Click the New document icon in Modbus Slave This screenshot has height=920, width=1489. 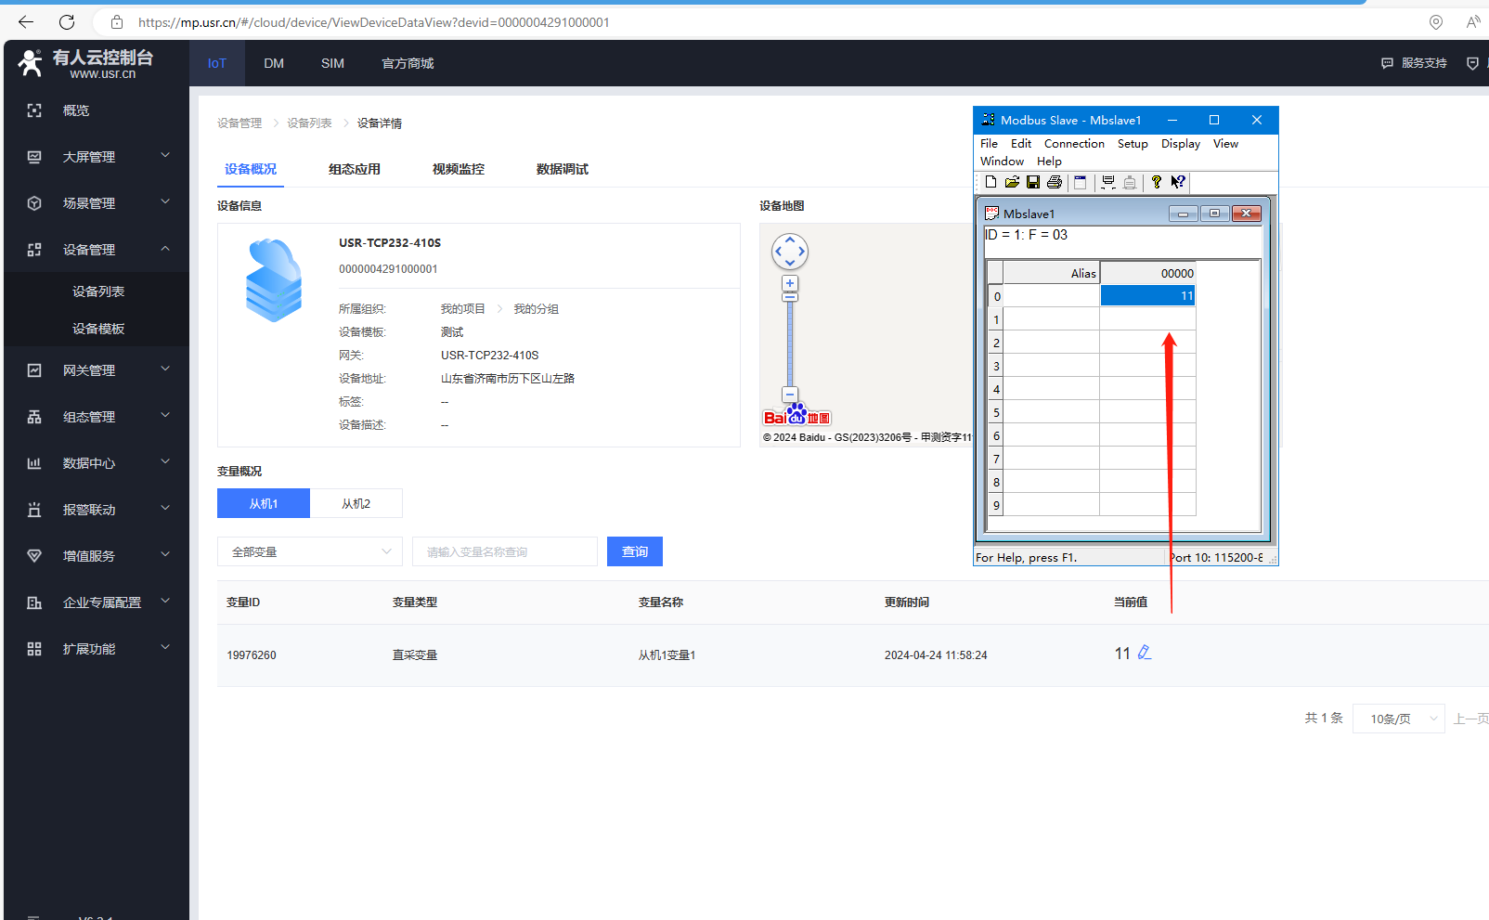991,183
